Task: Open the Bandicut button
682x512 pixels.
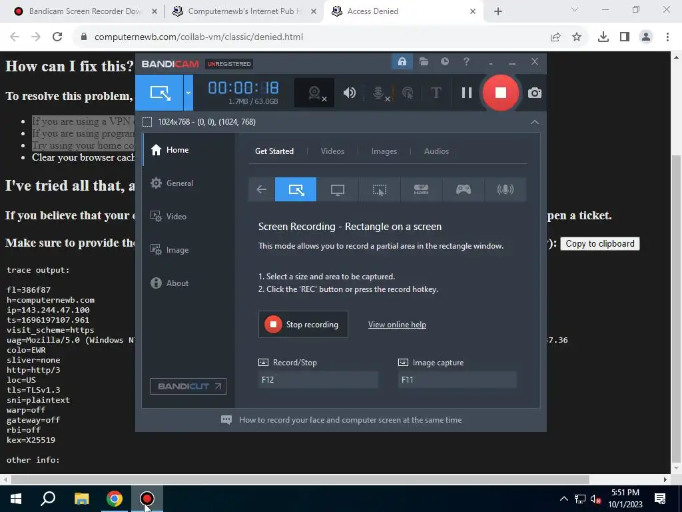Action: pyautogui.click(x=188, y=386)
